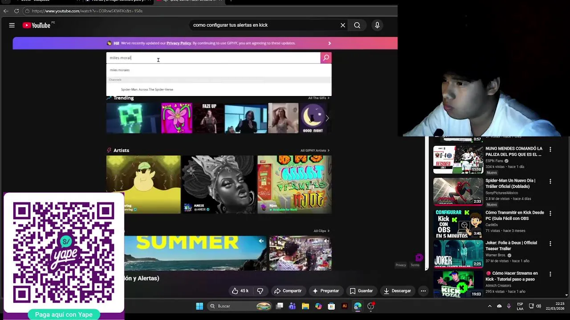
Task: Click the pink GIPHY search button
Action: 326,58
